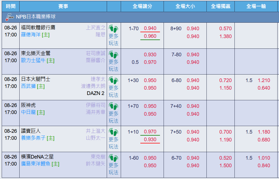Click footprints icon for 讀賣巨人 match
Image resolution: width=279 pixels, height=179 pixels.
tap(113, 132)
